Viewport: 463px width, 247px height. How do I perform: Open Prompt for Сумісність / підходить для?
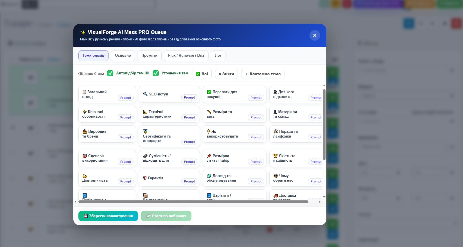pyautogui.click(x=189, y=162)
